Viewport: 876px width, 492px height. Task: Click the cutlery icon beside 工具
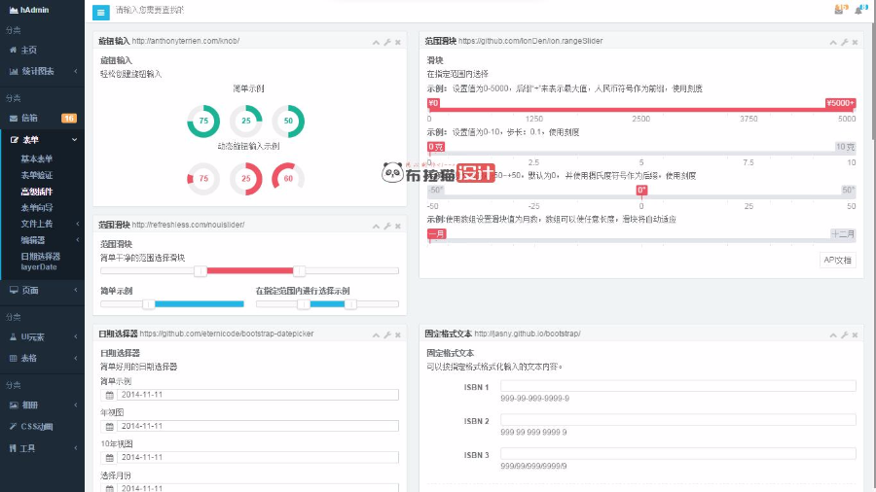tap(13, 448)
